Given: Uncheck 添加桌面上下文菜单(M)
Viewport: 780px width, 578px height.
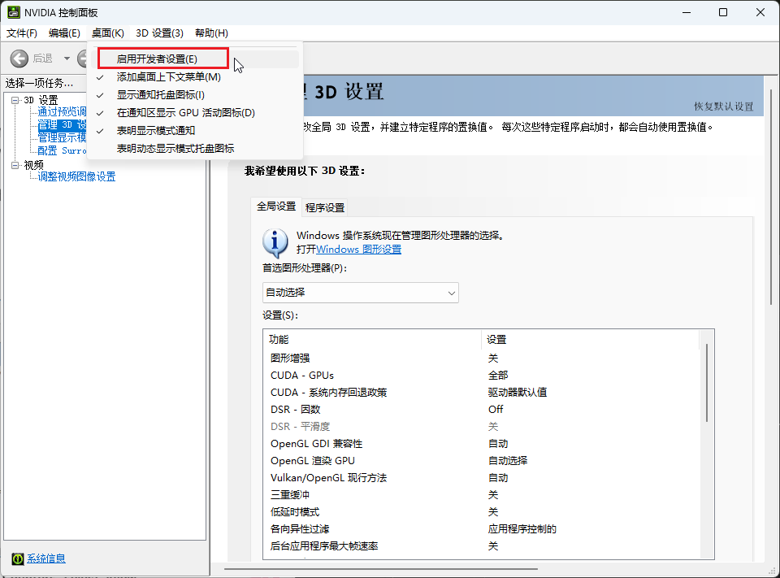Looking at the screenshot, I should click(195, 77).
